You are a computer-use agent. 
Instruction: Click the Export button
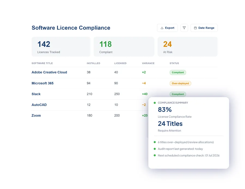[167, 28]
